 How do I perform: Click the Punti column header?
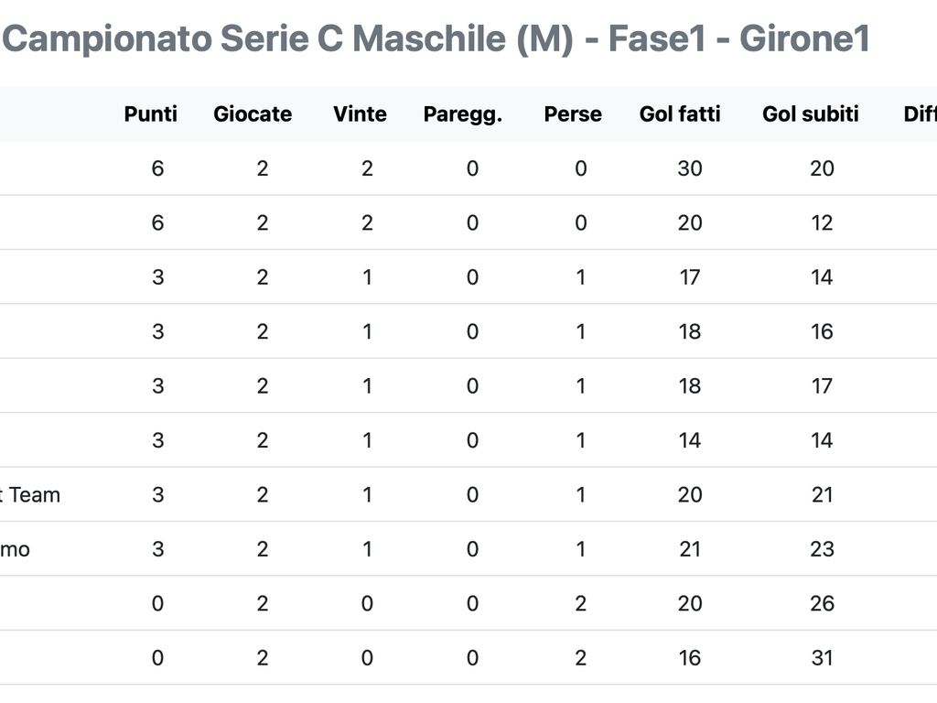151,114
